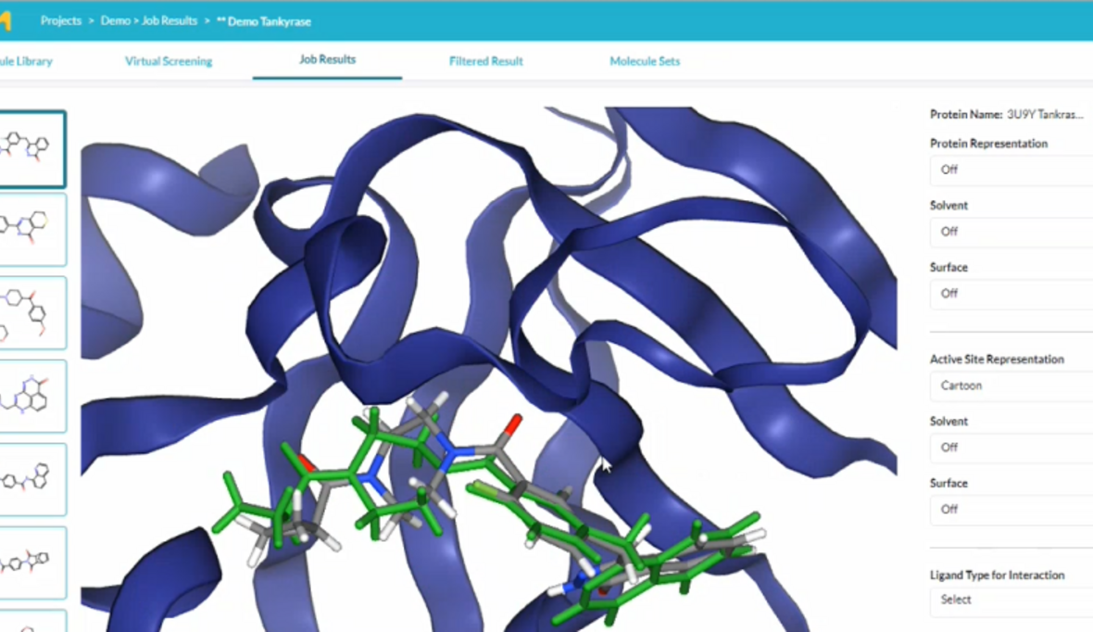This screenshot has width=1093, height=632.
Task: Open the Molecule Library tab
Action: click(x=26, y=61)
